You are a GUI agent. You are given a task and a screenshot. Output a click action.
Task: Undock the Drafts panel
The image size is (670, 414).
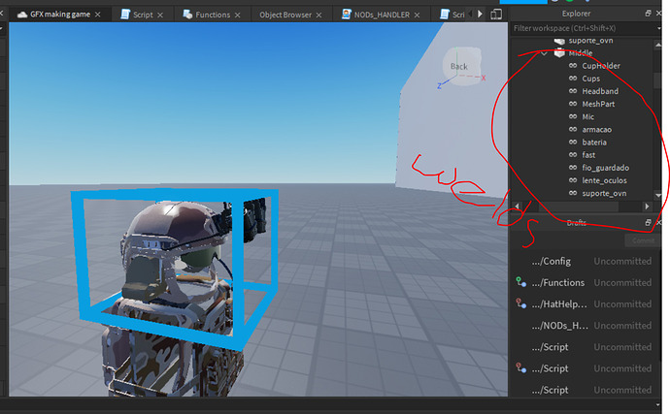click(648, 222)
